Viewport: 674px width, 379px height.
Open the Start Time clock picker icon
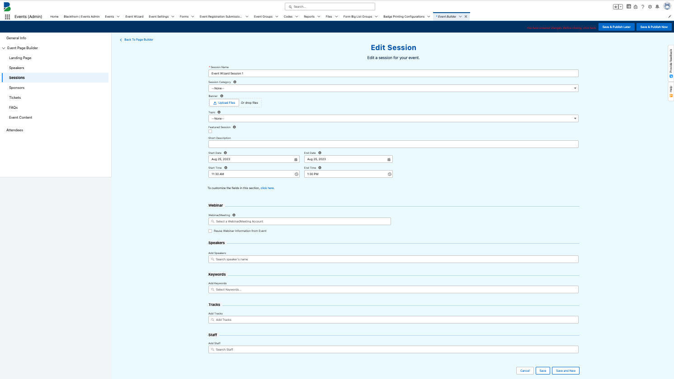pos(297,174)
